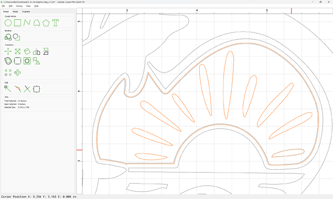
Task: Open the Edit menu
Action: (11, 6)
